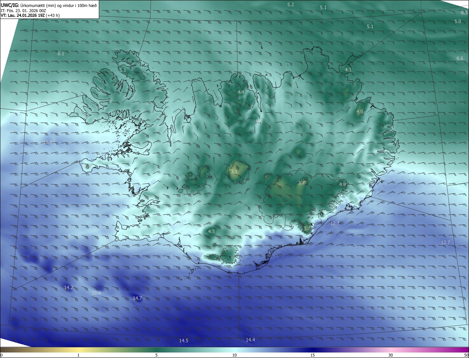Image resolution: width=469 pixels, height=358 pixels.
Task: Click the '1' tick on colour scale
Action: [78, 355]
